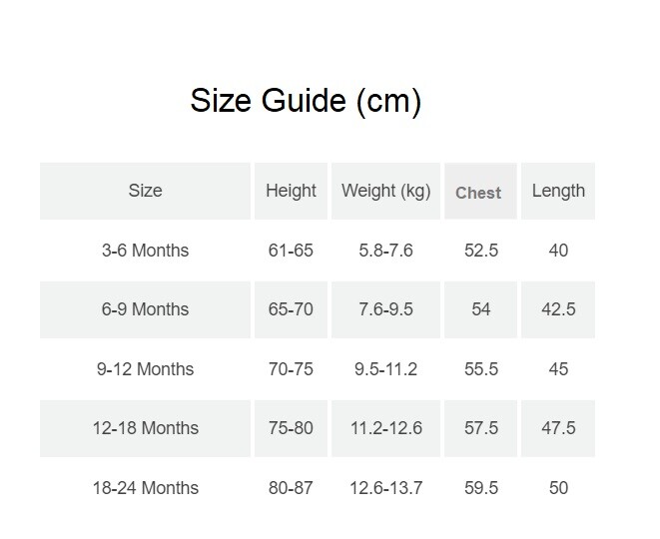Select the 42.5 length cell
The width and height of the screenshot is (660, 539).
pos(558,309)
